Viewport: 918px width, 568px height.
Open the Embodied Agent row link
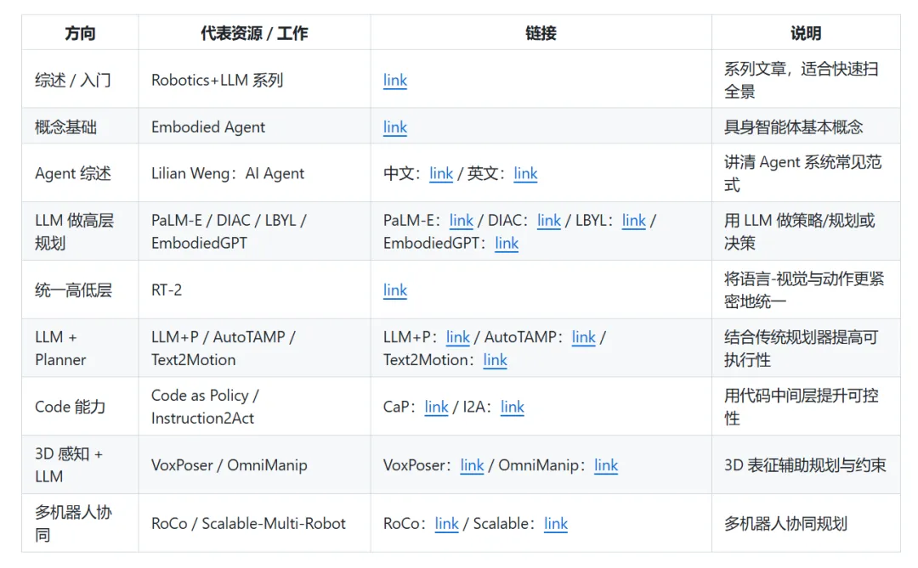[x=394, y=127]
